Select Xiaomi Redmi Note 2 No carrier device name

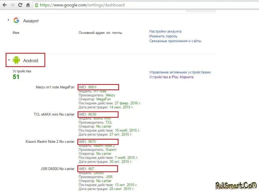[x=50, y=141]
